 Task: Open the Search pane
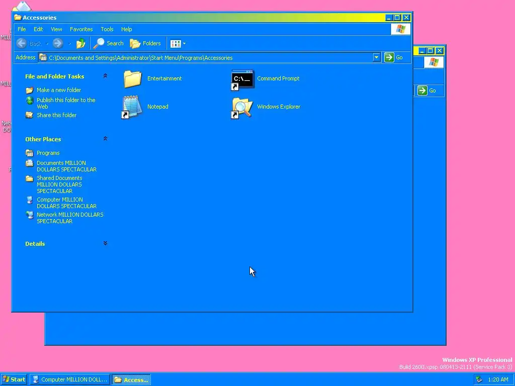click(109, 43)
